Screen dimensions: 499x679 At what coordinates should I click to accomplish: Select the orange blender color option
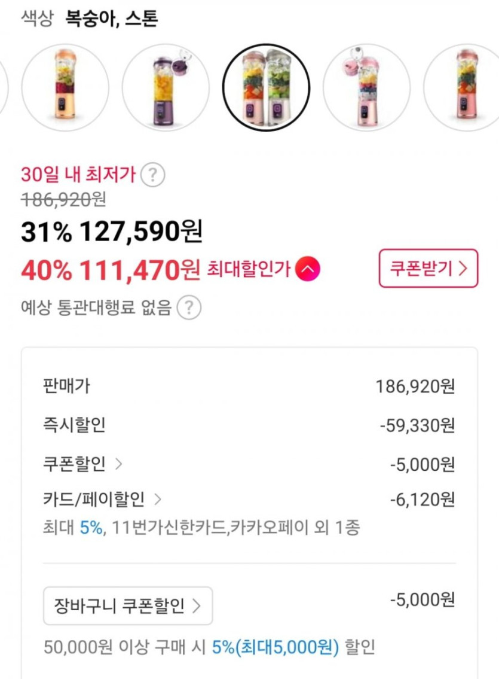tap(65, 87)
